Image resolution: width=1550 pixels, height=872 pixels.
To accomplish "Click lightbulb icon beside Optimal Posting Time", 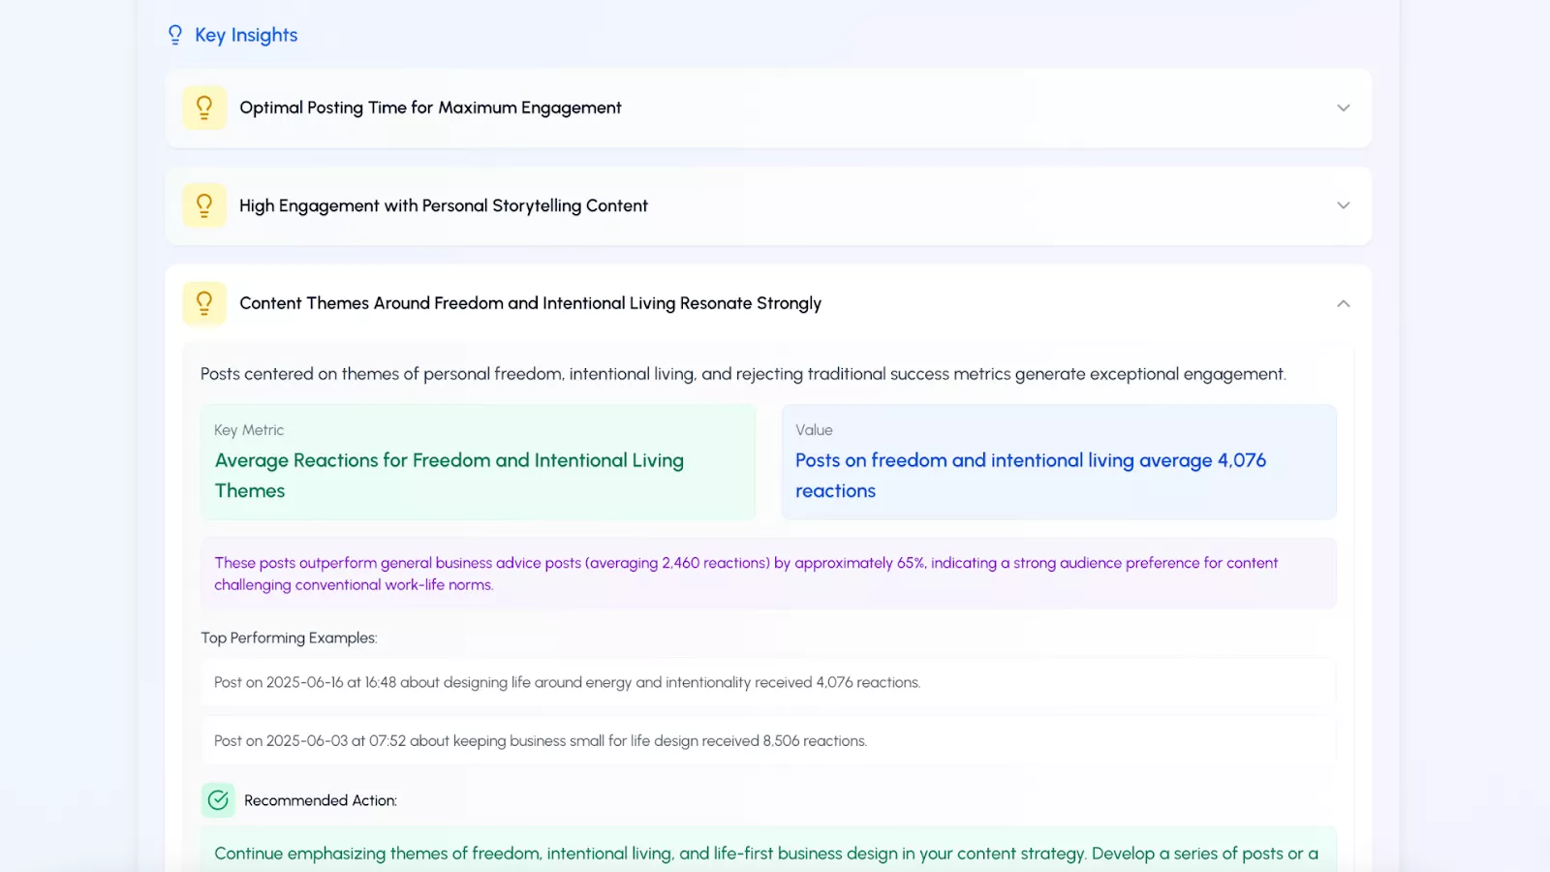I will click(204, 108).
